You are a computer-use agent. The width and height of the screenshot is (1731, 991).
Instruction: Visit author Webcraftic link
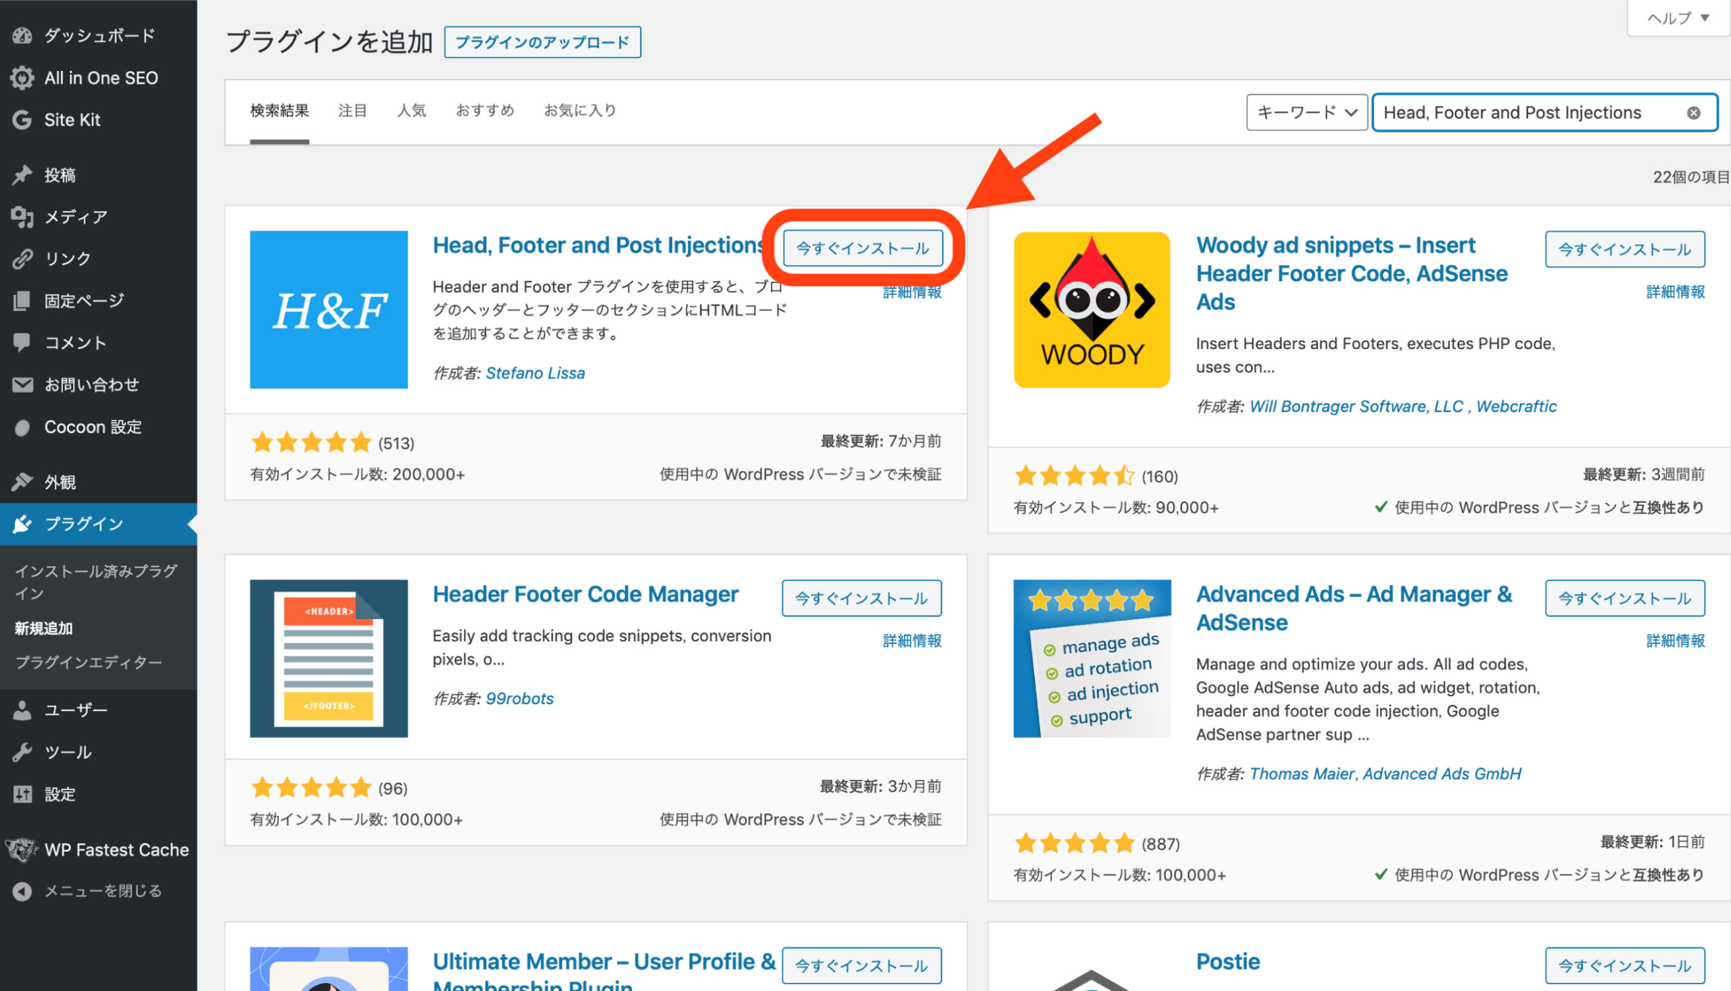click(x=1516, y=407)
